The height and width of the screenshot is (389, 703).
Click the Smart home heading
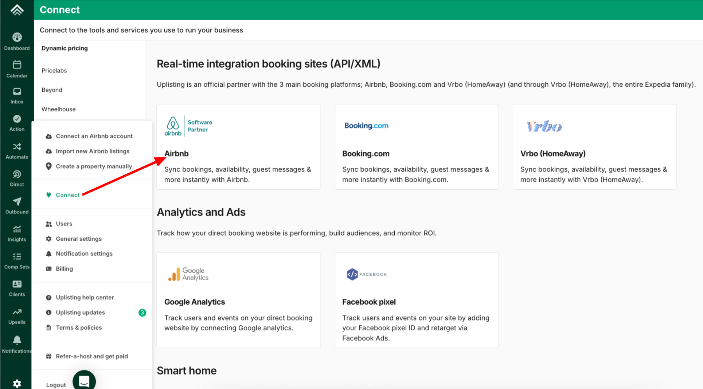187,371
